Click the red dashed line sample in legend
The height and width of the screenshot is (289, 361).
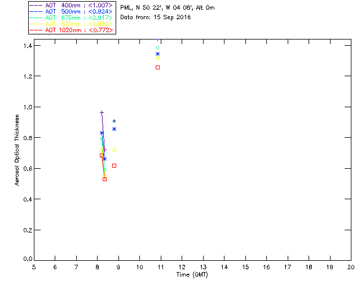36,30
